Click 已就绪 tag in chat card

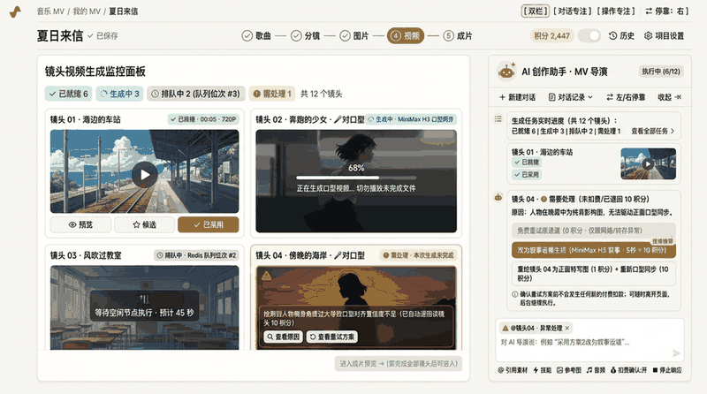tap(527, 163)
